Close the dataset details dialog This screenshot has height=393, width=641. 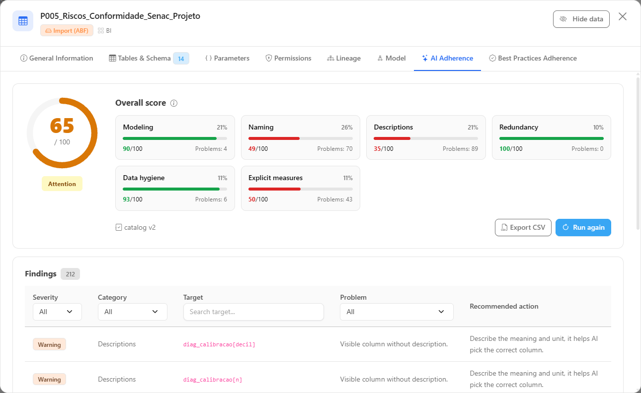pyautogui.click(x=623, y=16)
